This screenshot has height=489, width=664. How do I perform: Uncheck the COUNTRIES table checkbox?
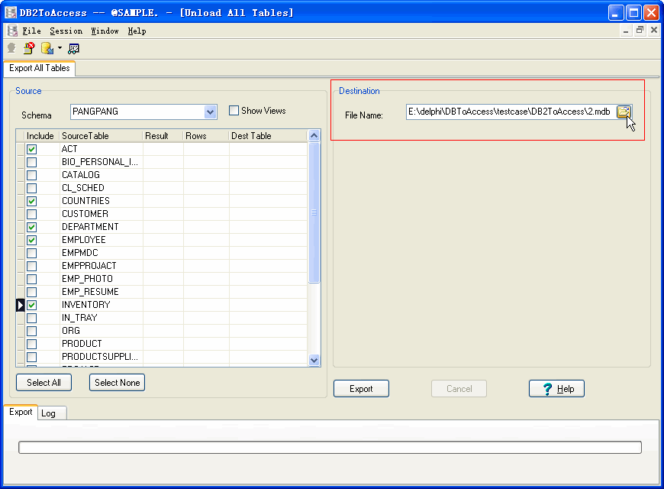tap(32, 201)
